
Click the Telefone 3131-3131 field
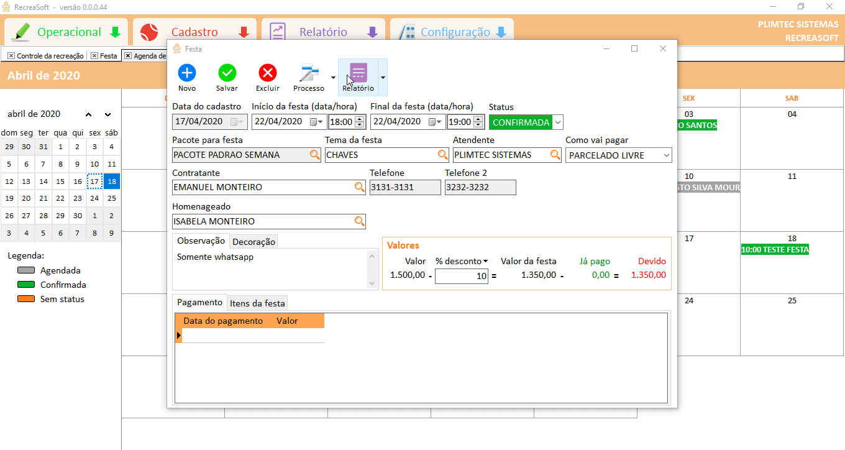pos(405,187)
